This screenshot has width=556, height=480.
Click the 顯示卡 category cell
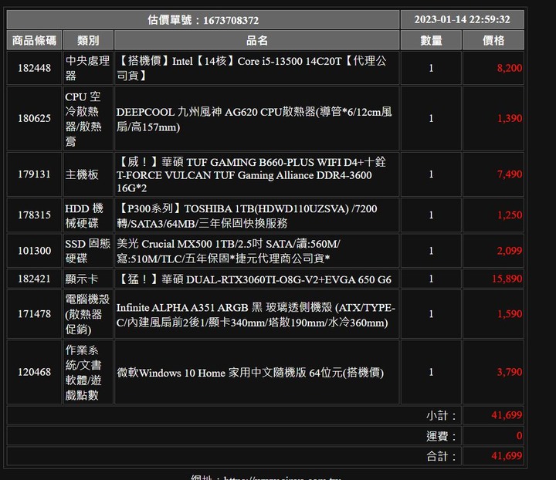coord(88,279)
